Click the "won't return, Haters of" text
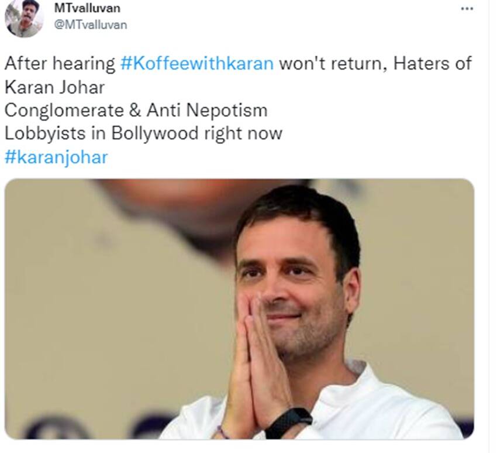Viewport: 497px width, 453px height. coord(375,63)
